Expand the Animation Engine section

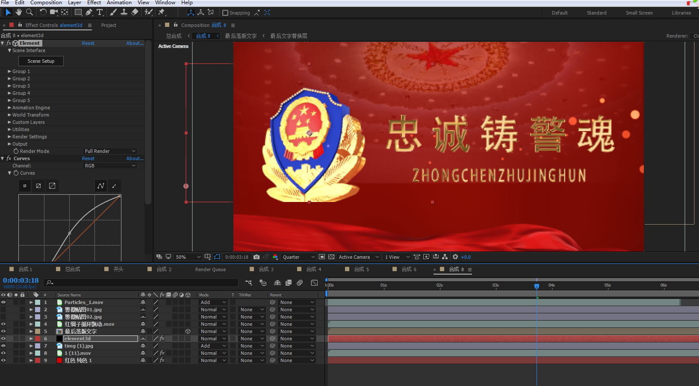click(9, 108)
